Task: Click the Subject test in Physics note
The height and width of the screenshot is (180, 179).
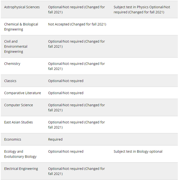Action: point(142,10)
